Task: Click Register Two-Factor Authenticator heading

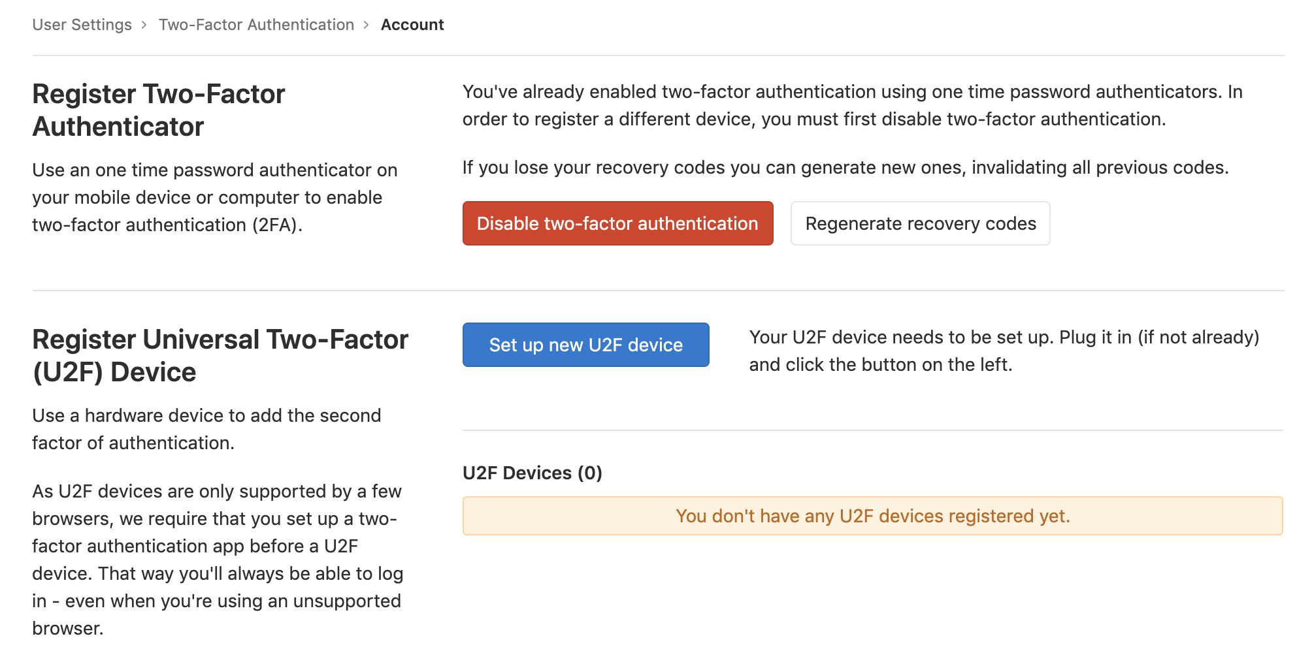Action: 159,110
